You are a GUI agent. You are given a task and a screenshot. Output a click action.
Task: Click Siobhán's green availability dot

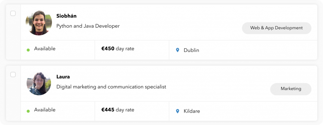28,50
